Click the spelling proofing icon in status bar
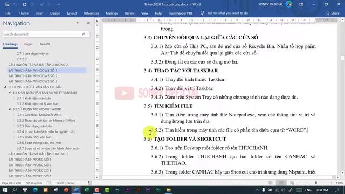The image size is (345, 194). tap(49, 183)
